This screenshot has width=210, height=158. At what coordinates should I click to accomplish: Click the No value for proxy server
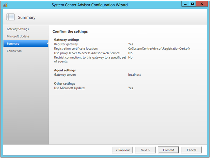coord(130,53)
